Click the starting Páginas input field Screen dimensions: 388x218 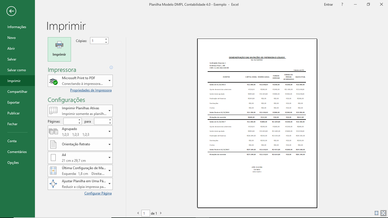(70, 121)
